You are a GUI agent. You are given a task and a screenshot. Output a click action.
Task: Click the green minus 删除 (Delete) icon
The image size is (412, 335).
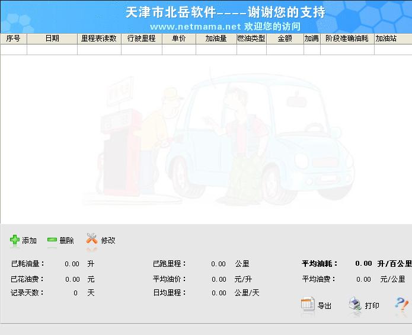coord(52,240)
